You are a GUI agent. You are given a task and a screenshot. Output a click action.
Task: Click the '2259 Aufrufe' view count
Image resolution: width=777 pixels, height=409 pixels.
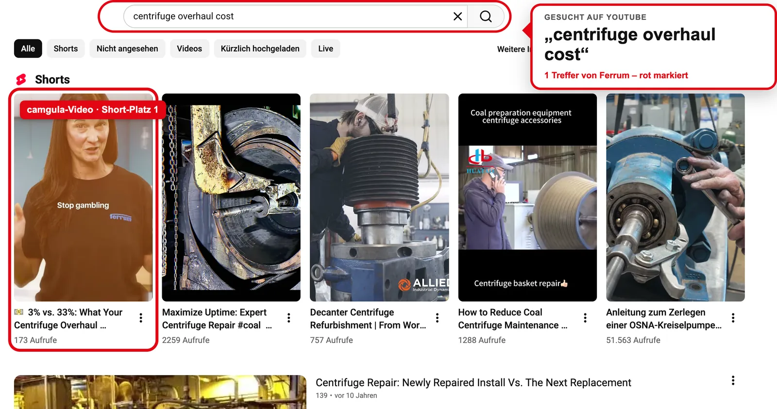pos(186,340)
